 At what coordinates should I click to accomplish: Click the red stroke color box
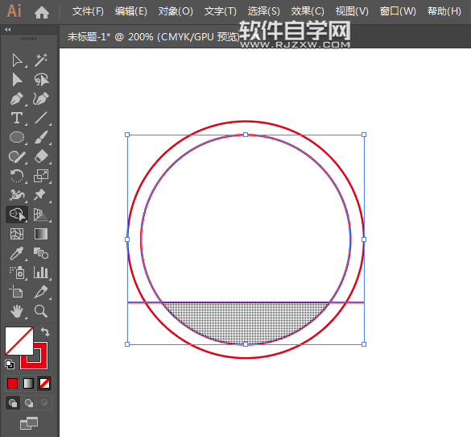tap(34, 356)
